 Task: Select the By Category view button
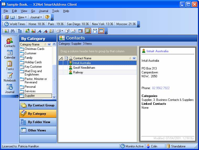38,114
